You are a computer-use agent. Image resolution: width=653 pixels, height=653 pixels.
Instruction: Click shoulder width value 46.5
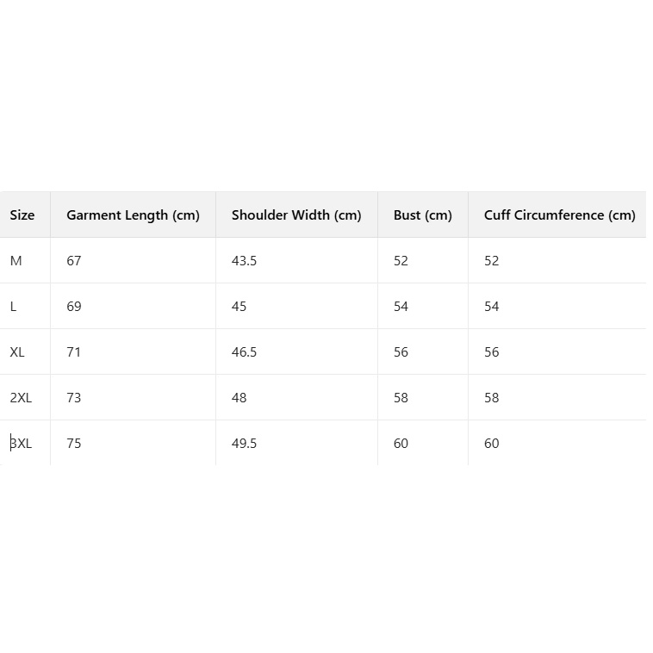244,352
